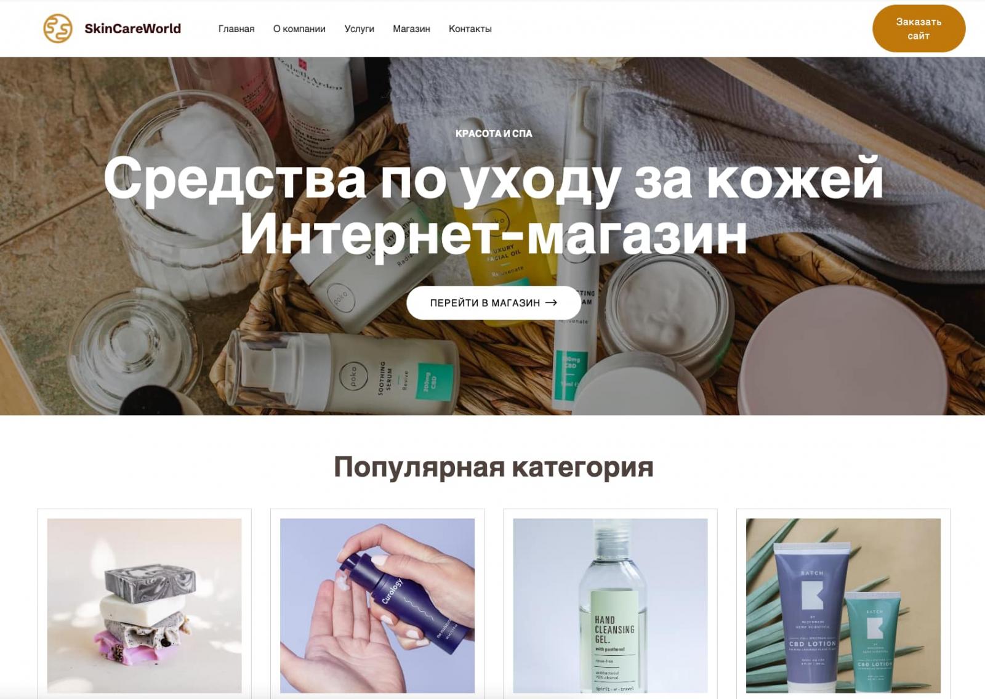
Task: Click the Интернет-магазин hero title line
Action: (x=493, y=233)
